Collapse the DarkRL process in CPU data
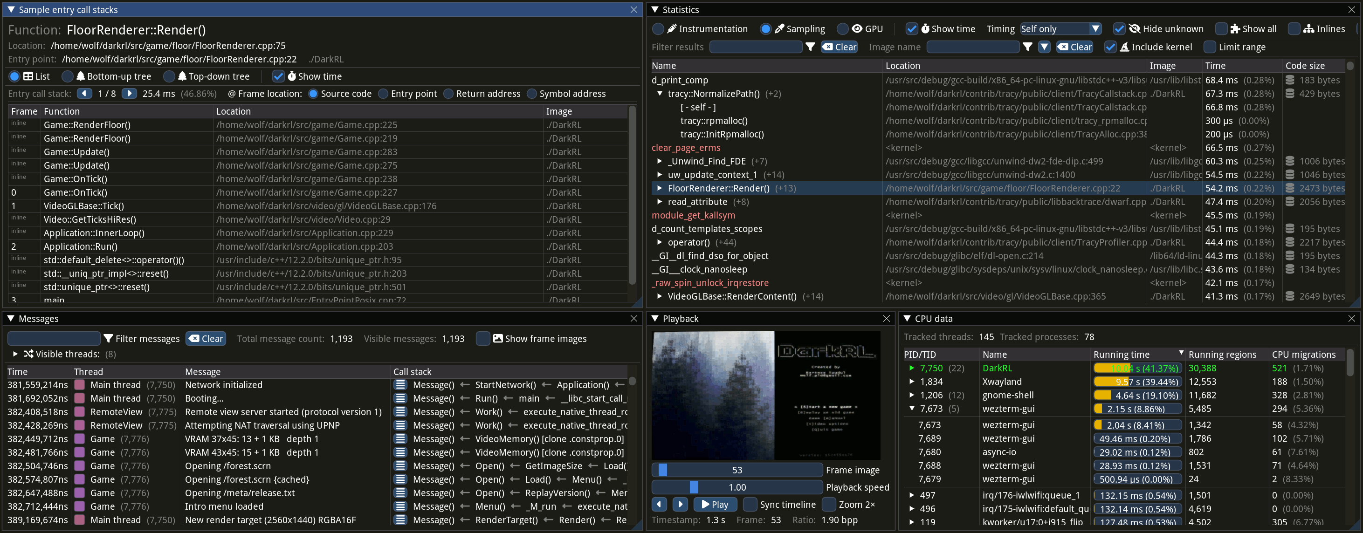Viewport: 1363px width, 533px height. 912,368
